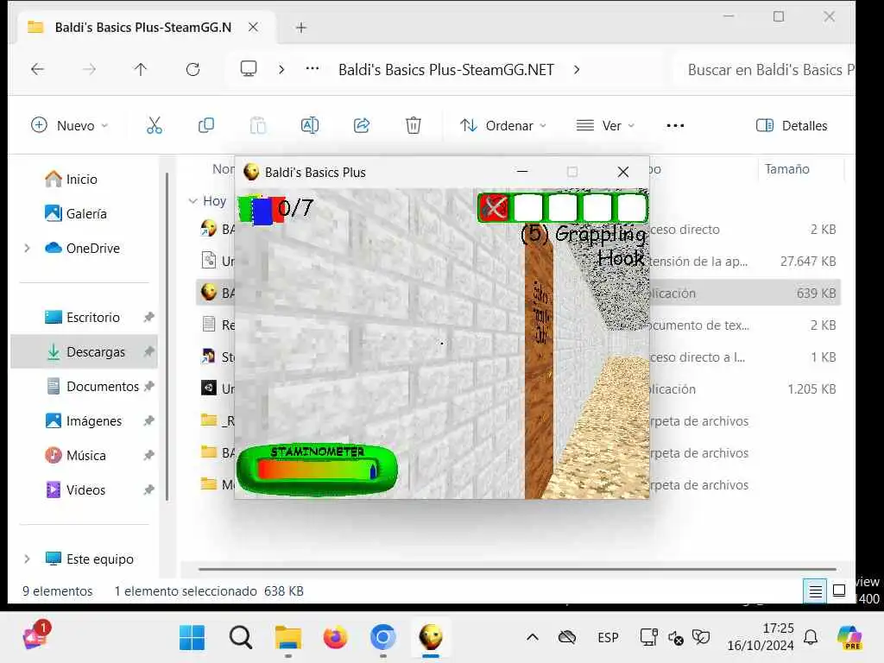Close the Explorer tab with its X
This screenshot has height=663, width=884.
(x=253, y=27)
